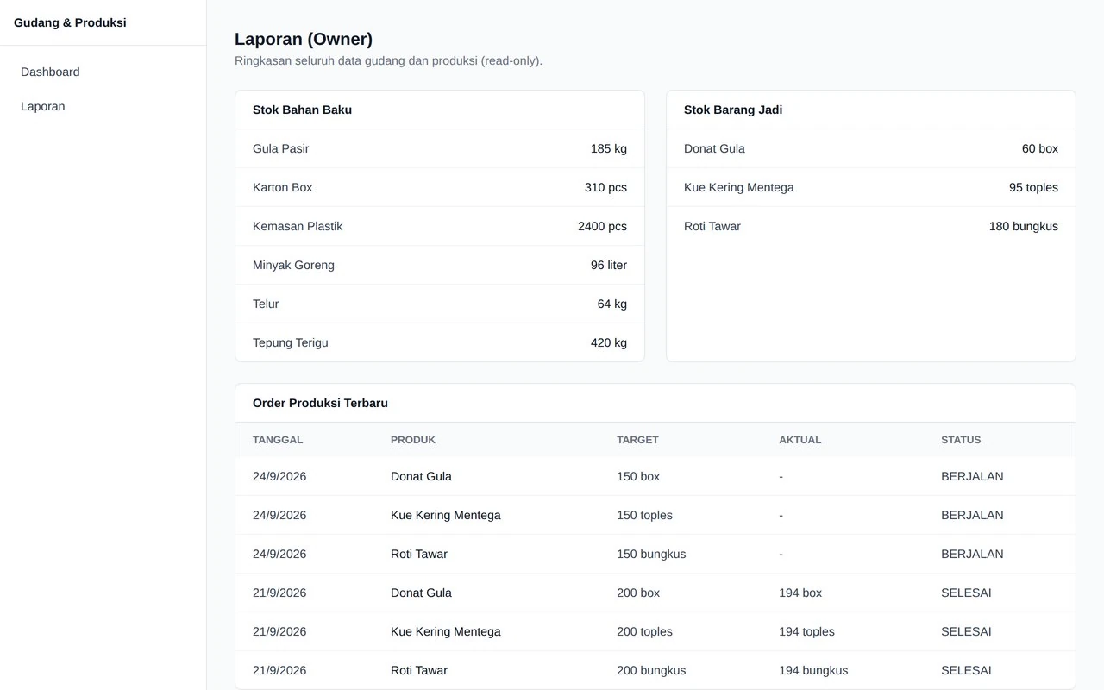Click the 194 box actual cell

coord(800,593)
